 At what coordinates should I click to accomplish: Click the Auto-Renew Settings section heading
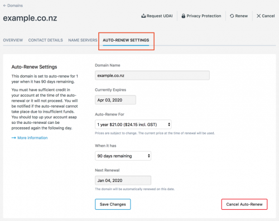34,67
